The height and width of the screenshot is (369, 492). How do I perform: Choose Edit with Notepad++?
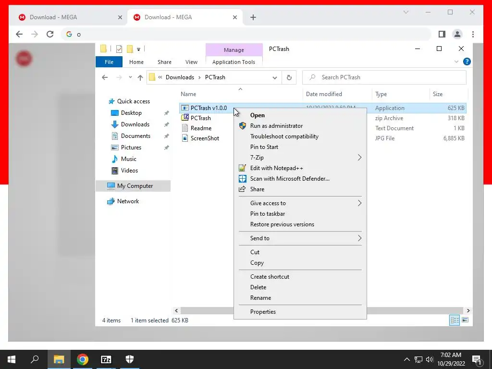[300, 168]
